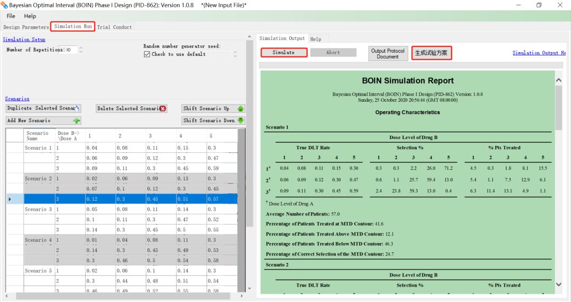Adjust the random seed spinner arrows
571x302 pixels.
coord(235,54)
